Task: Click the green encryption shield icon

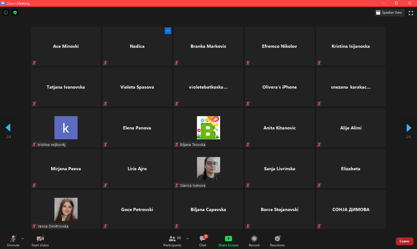Action: point(15,12)
